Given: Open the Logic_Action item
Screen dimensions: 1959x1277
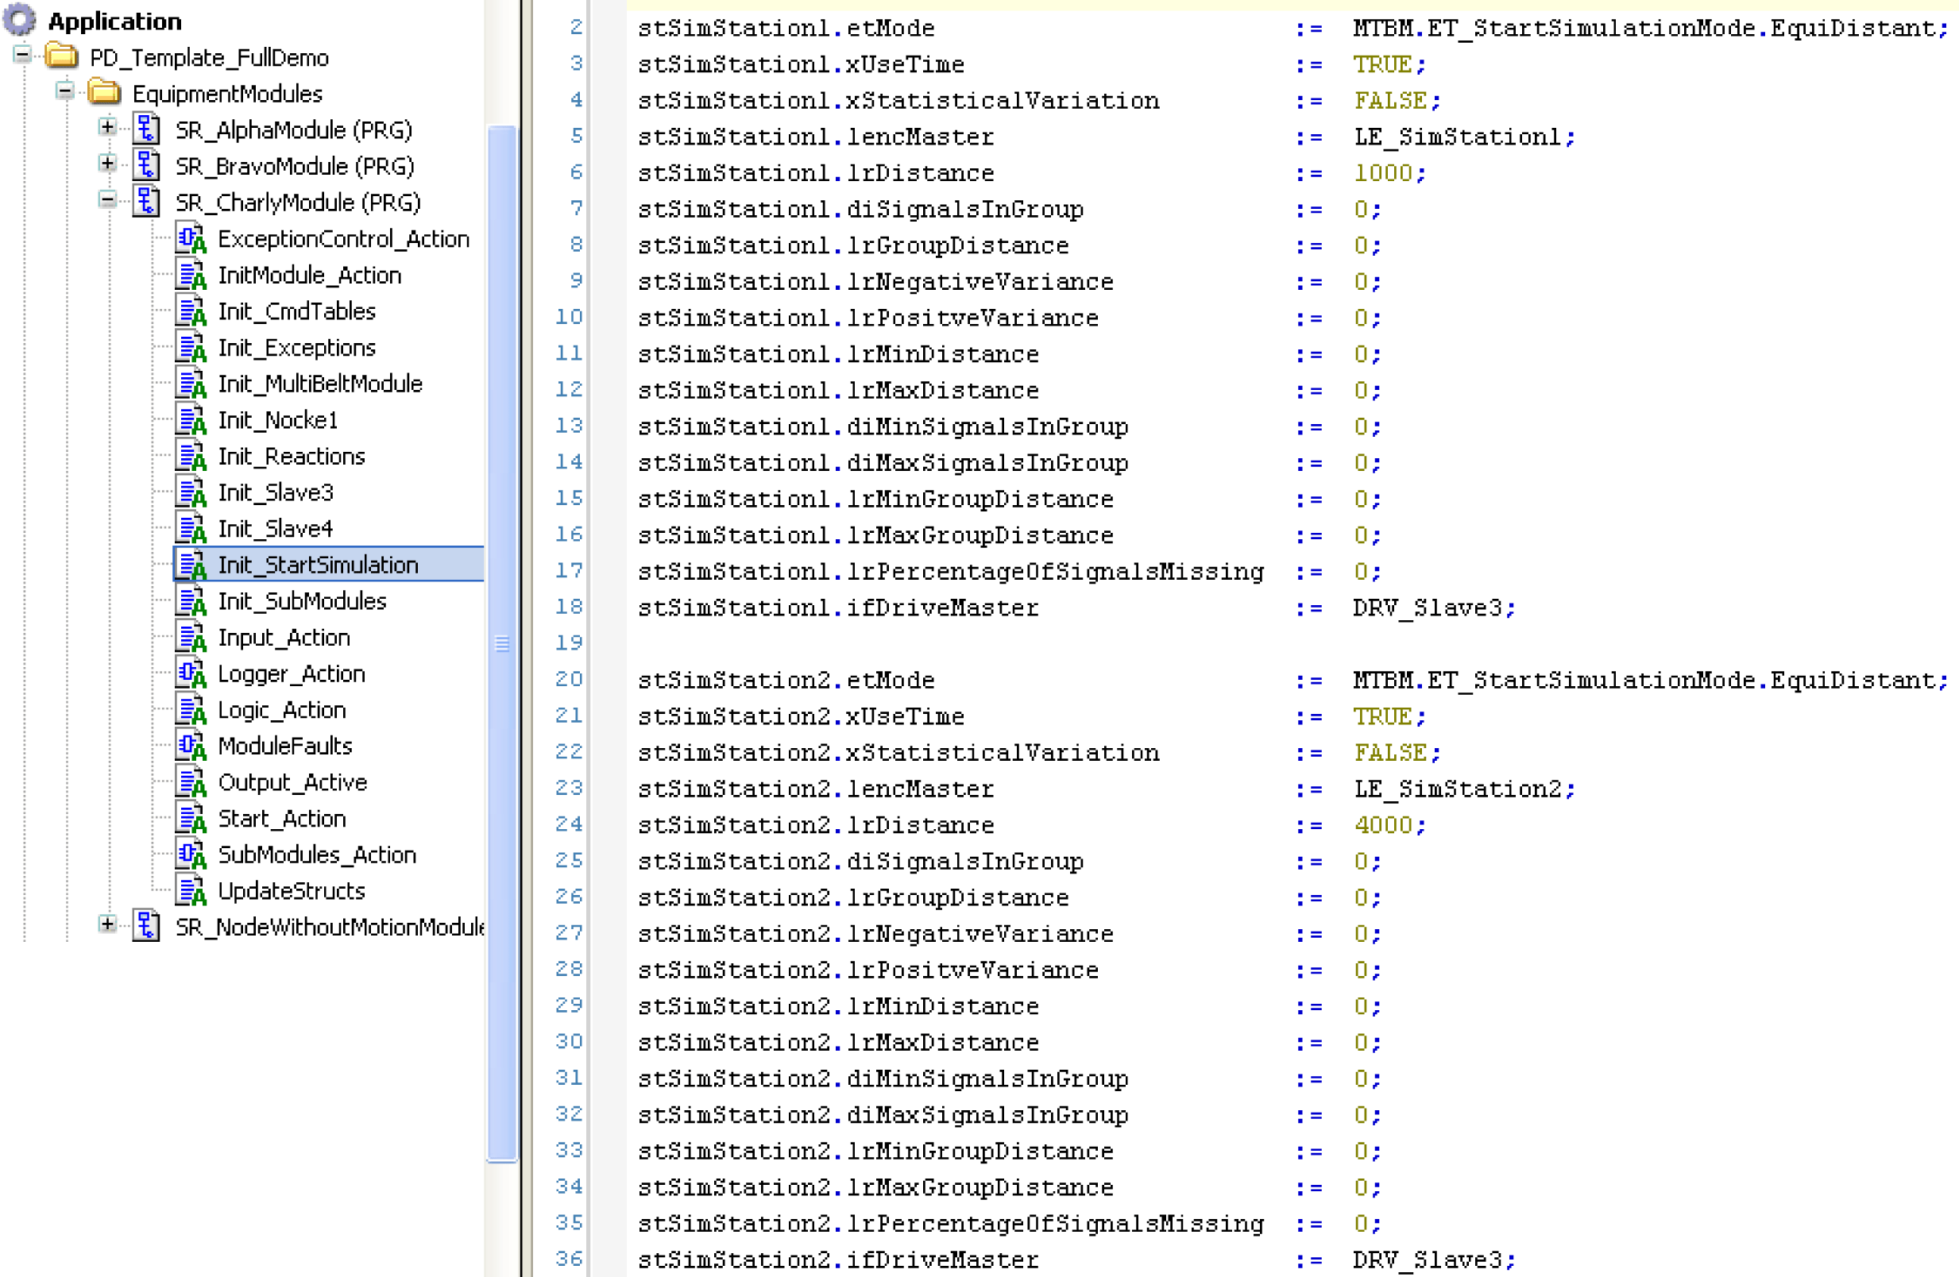Looking at the screenshot, I should click(x=281, y=710).
